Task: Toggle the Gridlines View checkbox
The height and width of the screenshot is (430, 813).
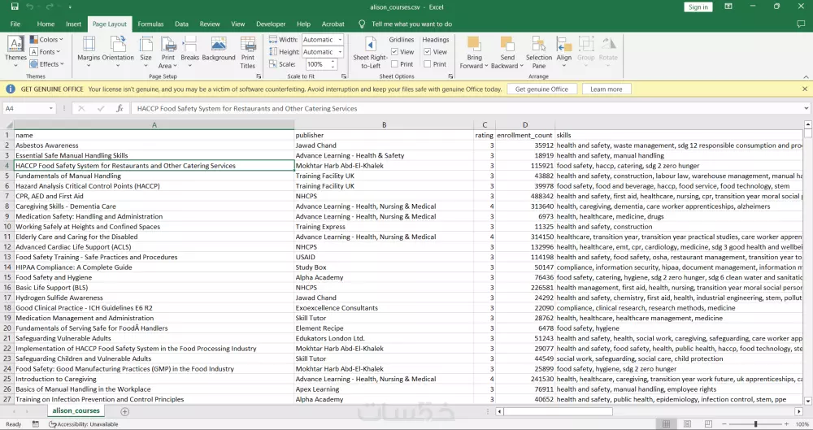Action: [x=395, y=52]
